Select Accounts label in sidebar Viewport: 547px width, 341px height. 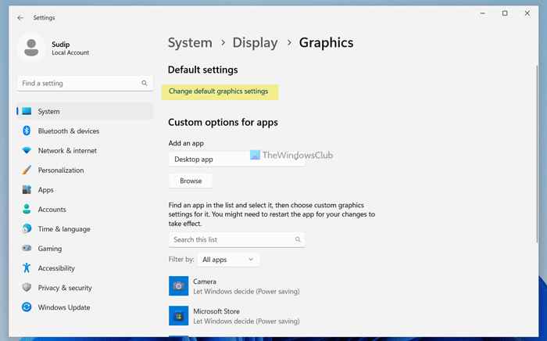(52, 210)
